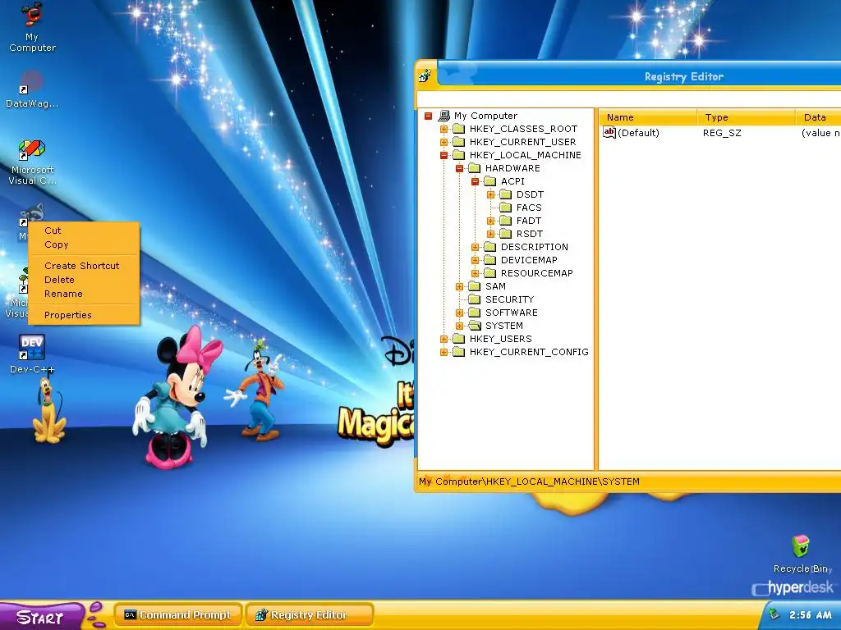Select the Dev-C++ desktop icon
Image resolution: width=841 pixels, height=630 pixels.
pyautogui.click(x=32, y=347)
